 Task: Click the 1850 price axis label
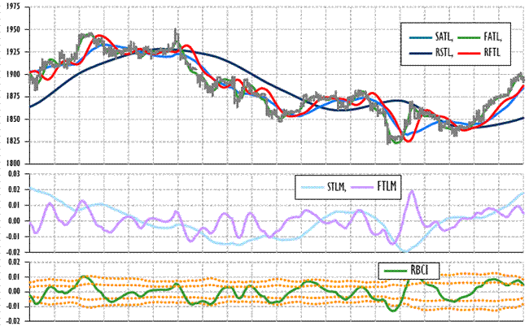13,119
